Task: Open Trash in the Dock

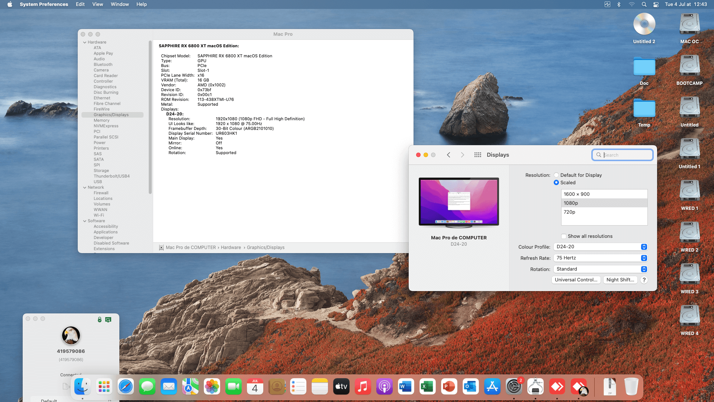Action: [x=631, y=387]
